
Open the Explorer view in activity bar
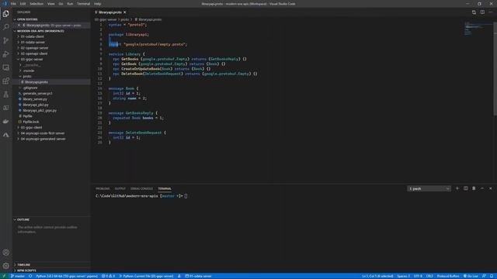(5, 14)
